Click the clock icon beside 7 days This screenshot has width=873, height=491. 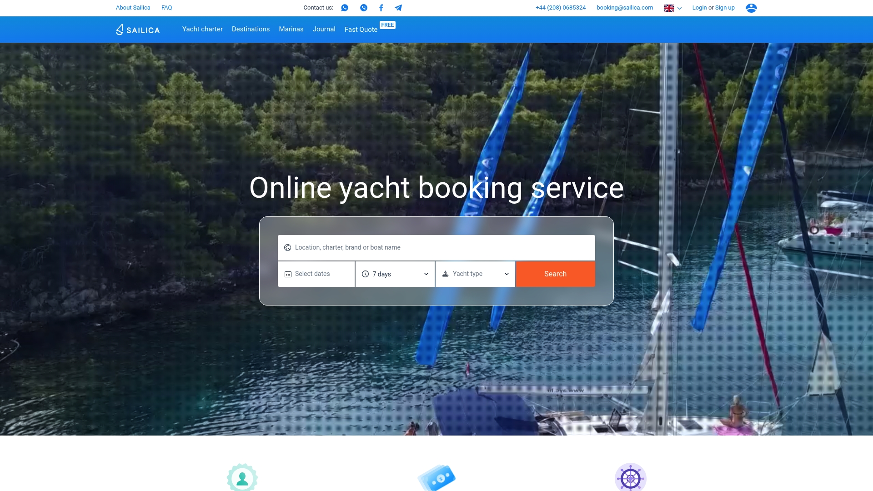click(x=365, y=274)
